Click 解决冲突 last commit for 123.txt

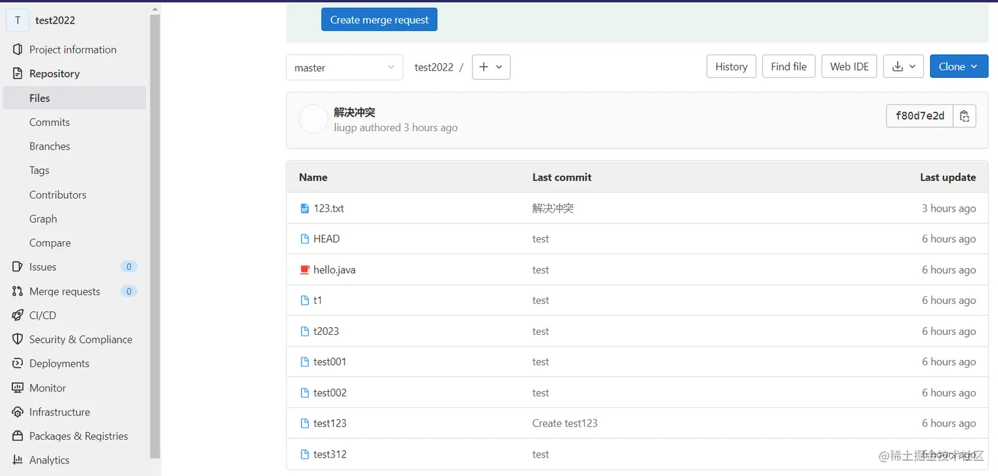pos(553,208)
